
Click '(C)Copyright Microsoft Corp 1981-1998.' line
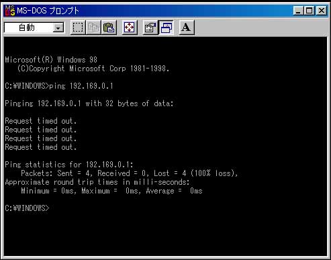tap(93, 69)
